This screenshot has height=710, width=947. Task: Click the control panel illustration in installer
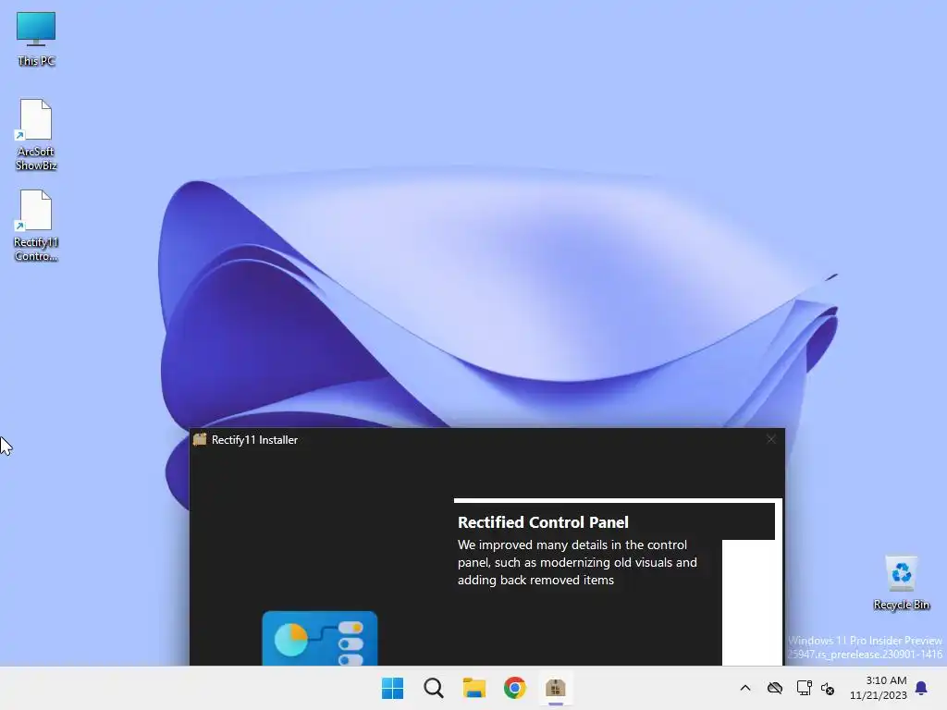[x=320, y=638]
